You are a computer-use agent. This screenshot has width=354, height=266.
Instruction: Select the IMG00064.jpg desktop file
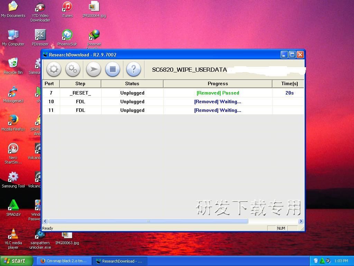(x=94, y=8)
